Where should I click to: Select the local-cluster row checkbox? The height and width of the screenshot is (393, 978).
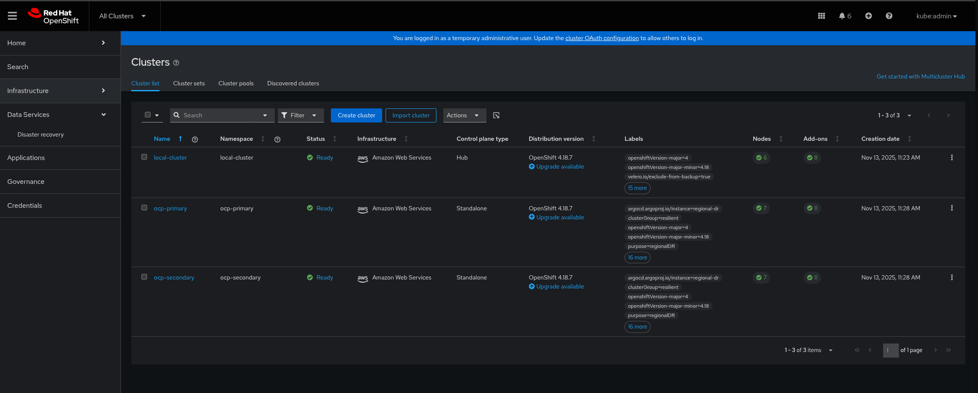pyautogui.click(x=144, y=157)
